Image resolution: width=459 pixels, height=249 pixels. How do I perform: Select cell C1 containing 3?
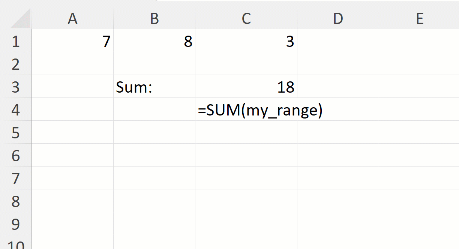[x=246, y=41]
